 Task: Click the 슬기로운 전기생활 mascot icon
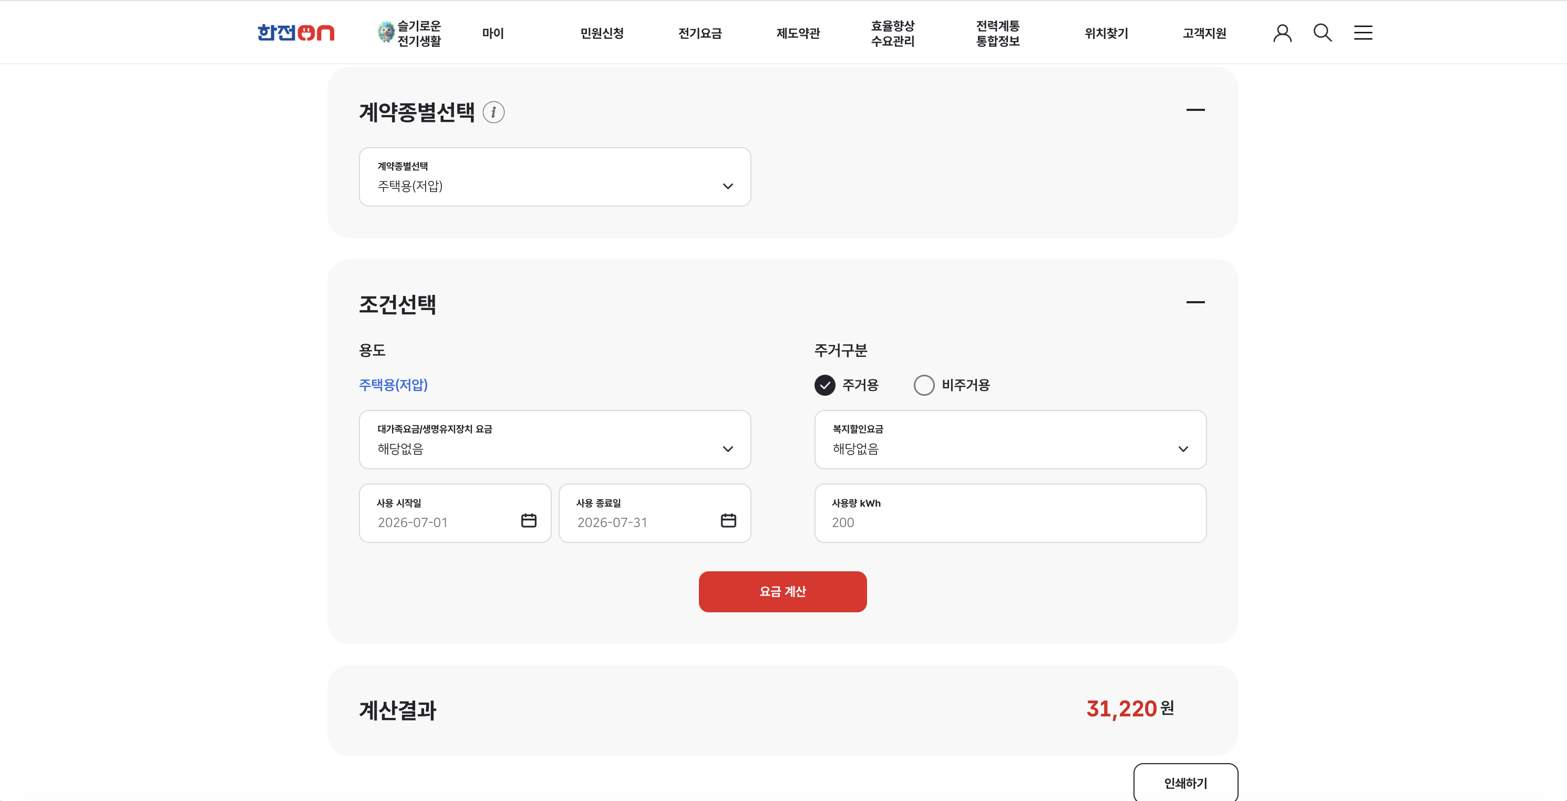coord(386,32)
